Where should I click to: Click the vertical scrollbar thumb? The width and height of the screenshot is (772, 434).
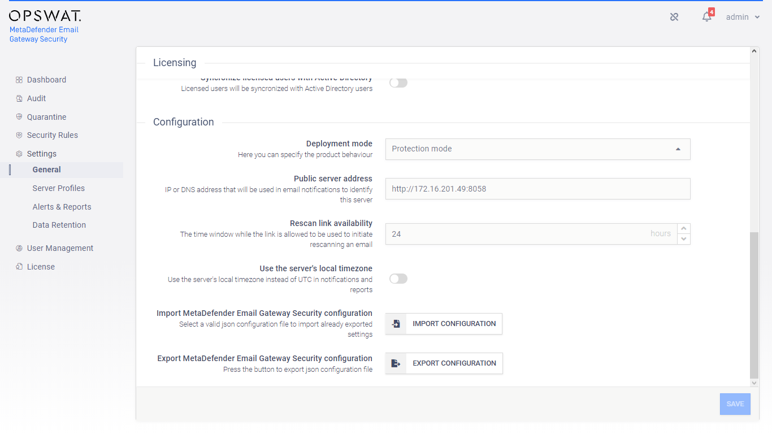[x=754, y=305]
